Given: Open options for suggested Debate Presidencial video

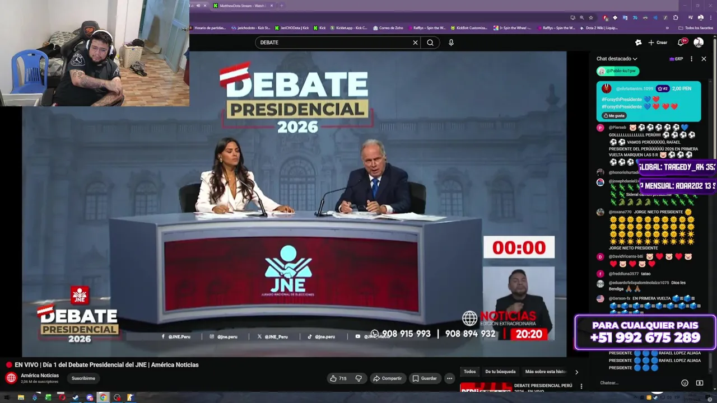Looking at the screenshot, I should point(581,386).
